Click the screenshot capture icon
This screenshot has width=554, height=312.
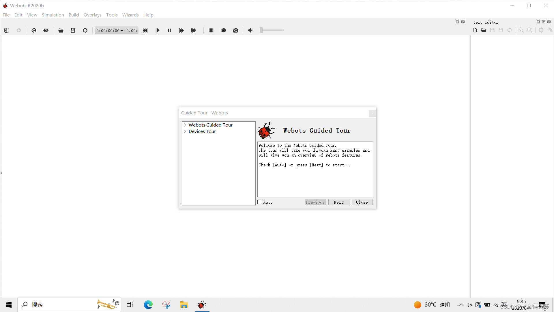(x=236, y=30)
